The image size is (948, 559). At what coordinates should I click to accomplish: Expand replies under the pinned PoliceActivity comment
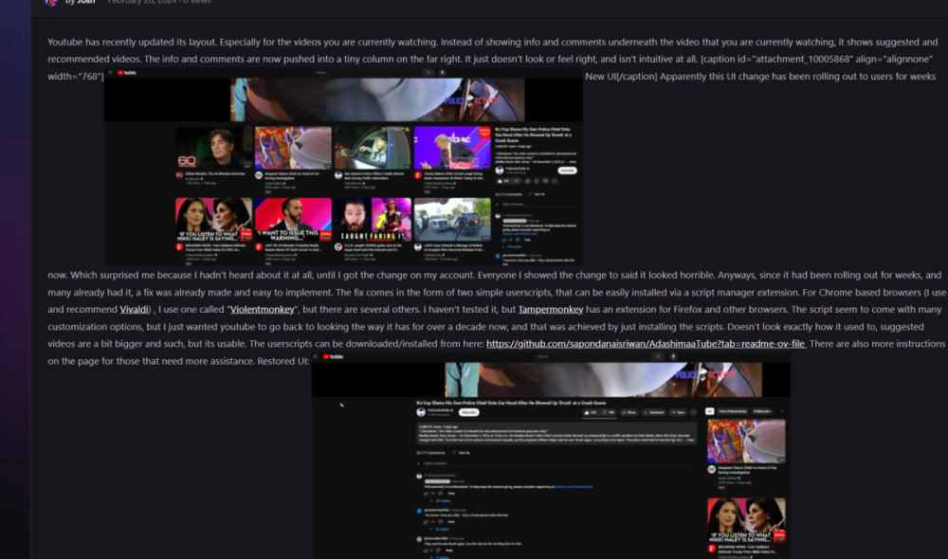pyautogui.click(x=442, y=501)
